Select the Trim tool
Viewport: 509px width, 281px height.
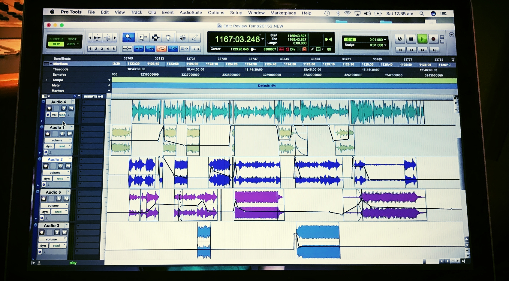click(143, 38)
